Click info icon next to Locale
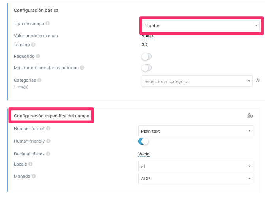The image size is (265, 198). pyautogui.click(x=30, y=164)
